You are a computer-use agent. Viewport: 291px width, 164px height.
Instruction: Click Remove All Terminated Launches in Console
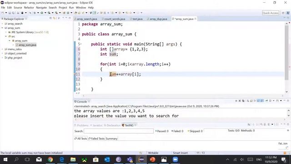point(243,101)
